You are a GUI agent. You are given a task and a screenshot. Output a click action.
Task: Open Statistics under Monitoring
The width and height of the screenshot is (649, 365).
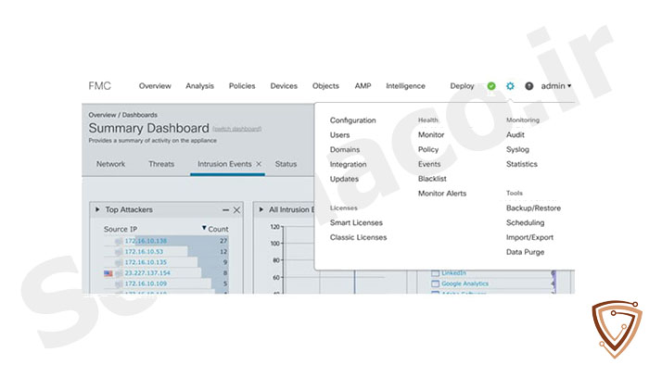tap(521, 164)
